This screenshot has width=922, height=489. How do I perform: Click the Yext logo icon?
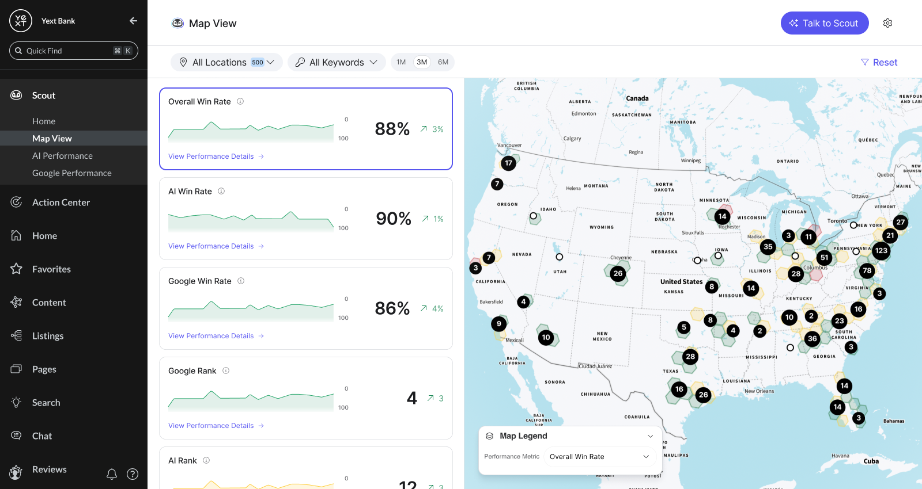coord(21,21)
